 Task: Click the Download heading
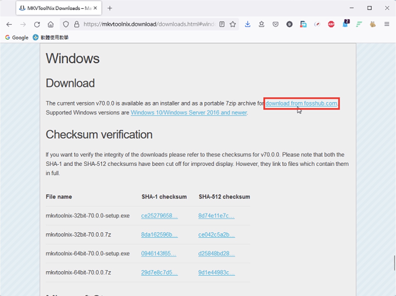(70, 83)
